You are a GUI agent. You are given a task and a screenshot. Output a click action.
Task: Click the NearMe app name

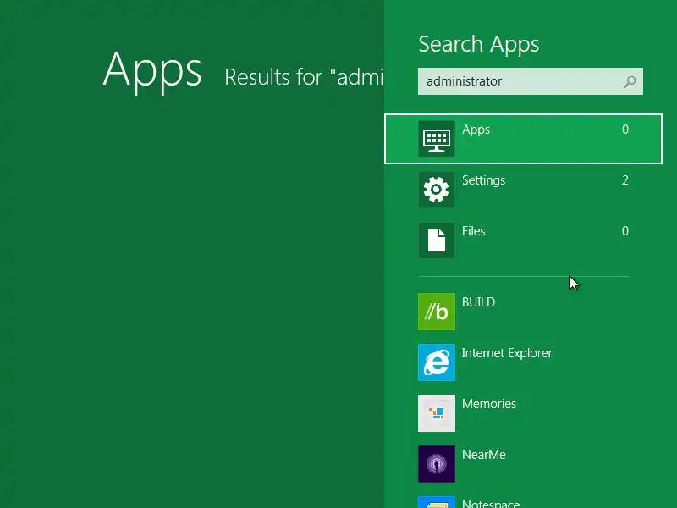pos(483,455)
